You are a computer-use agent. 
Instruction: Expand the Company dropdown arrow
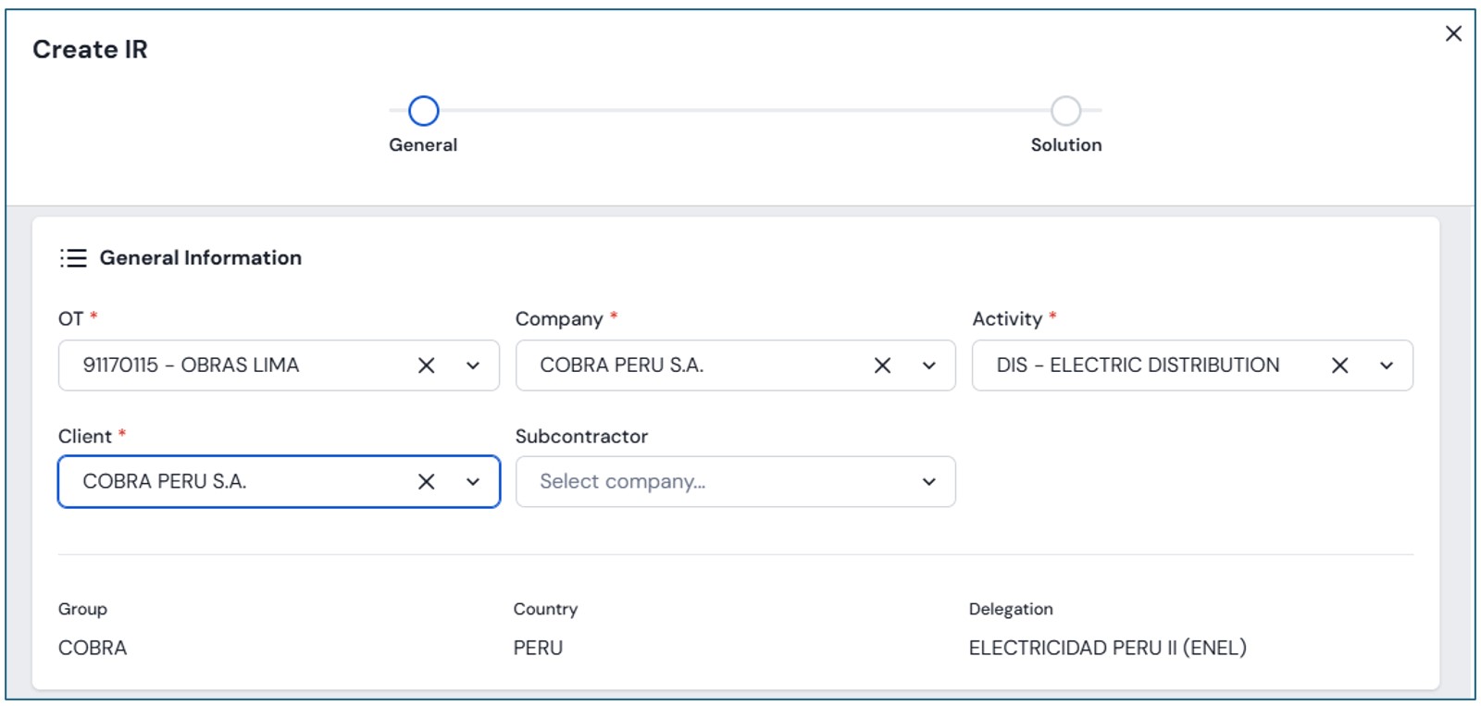tap(929, 365)
